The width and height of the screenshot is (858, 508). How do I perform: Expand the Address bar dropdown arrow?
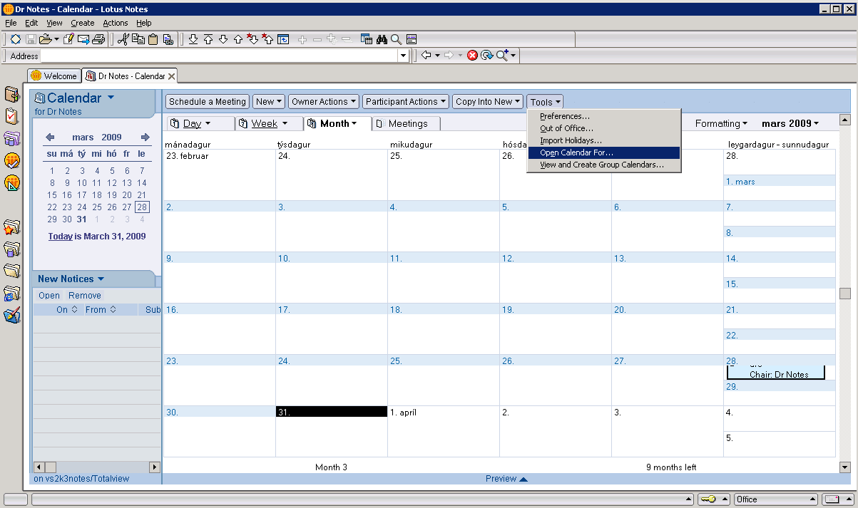pyautogui.click(x=403, y=56)
